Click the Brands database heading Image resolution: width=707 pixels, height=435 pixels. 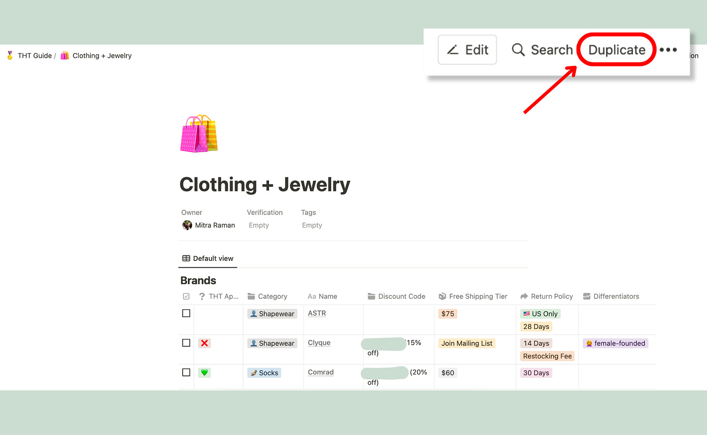(198, 280)
